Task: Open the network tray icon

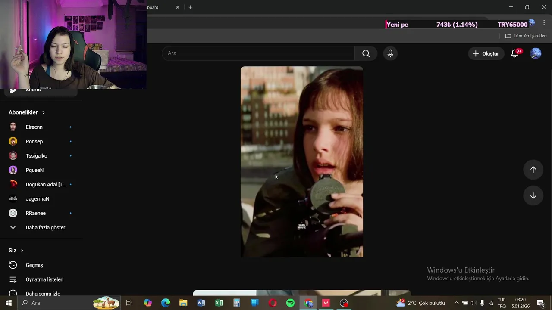Action: tap(491, 303)
